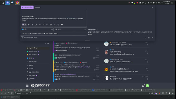Image resolution: width=176 pixels, height=99 pixels.
Task: Click the KDE gear avatar on Welcome topic
Action: [x=106, y=78]
